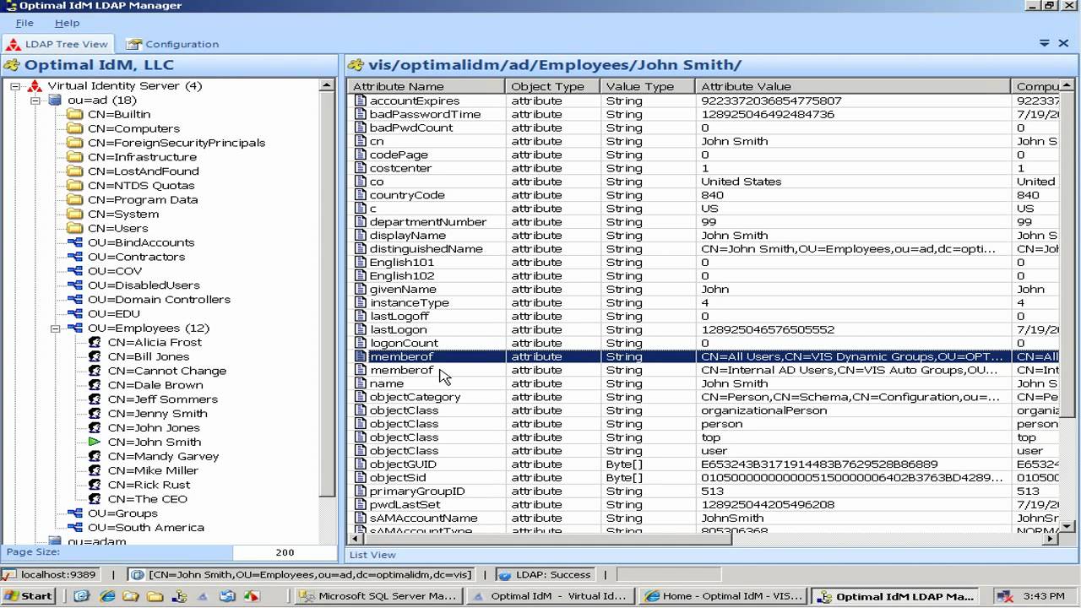This screenshot has width=1081, height=608.
Task: Click the OU=South America organizational unit icon
Action: point(75,528)
